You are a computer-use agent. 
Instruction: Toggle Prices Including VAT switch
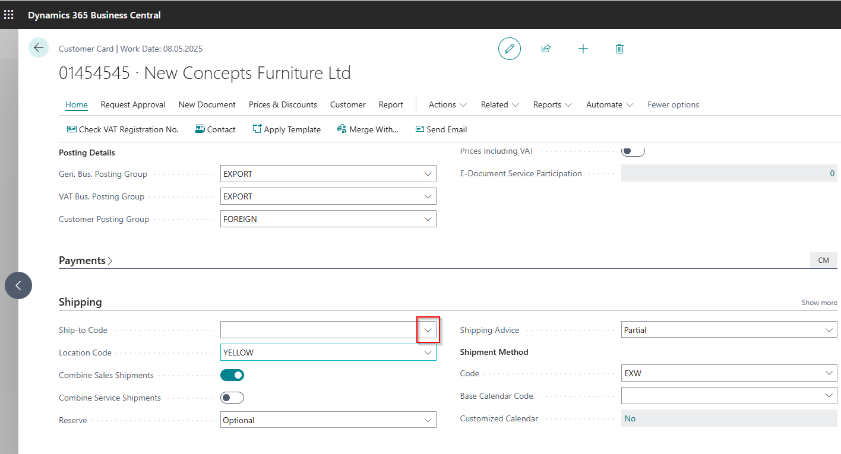tap(633, 151)
